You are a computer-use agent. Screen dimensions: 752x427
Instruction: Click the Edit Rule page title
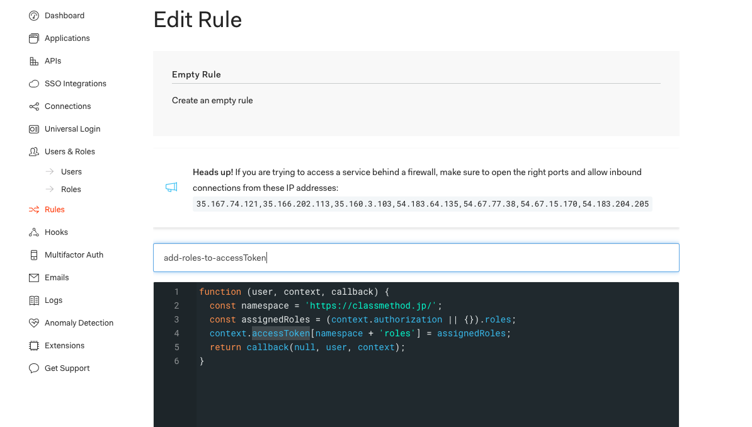tap(198, 20)
